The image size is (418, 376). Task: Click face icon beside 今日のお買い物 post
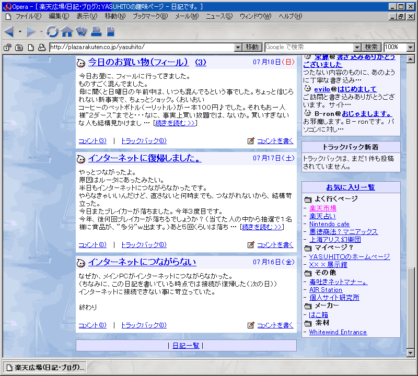tap(81, 63)
